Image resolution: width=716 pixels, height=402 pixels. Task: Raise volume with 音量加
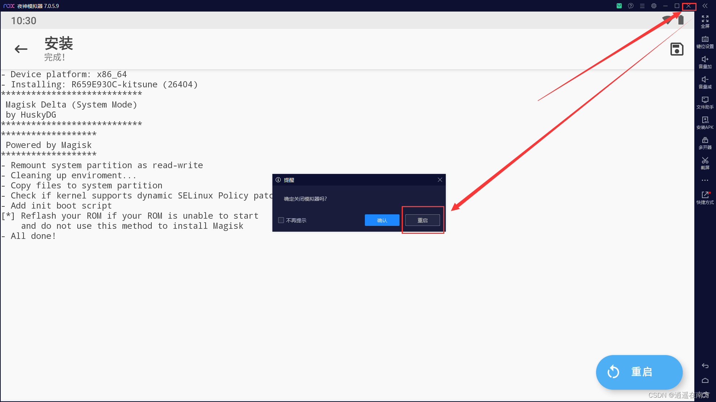click(x=705, y=62)
